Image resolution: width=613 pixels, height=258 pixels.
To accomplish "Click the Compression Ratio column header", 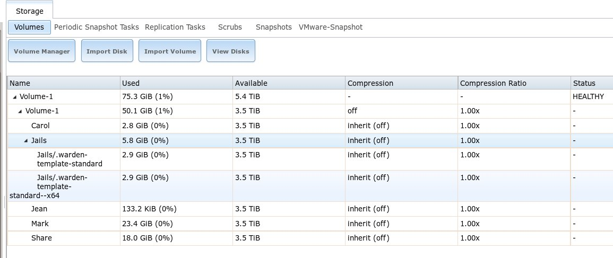I will [x=514, y=83].
